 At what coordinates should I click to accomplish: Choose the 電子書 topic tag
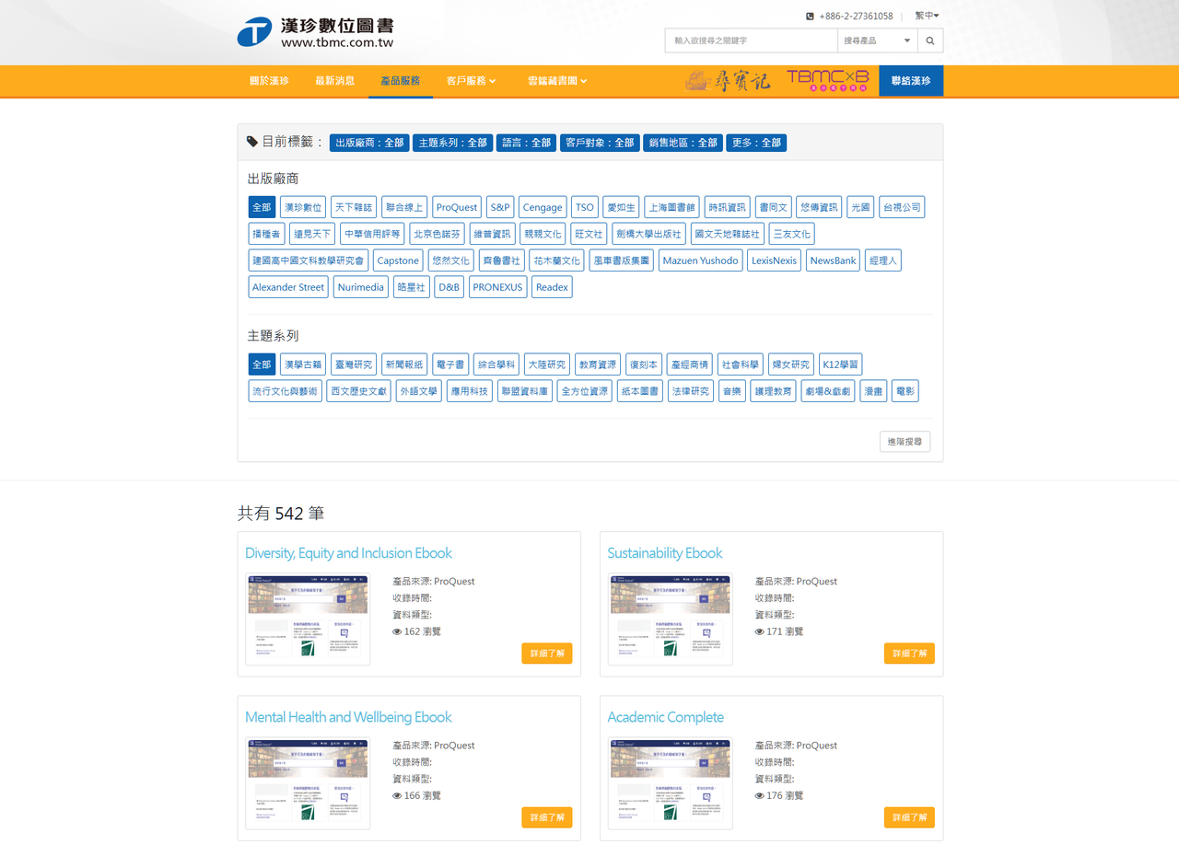[x=449, y=364]
